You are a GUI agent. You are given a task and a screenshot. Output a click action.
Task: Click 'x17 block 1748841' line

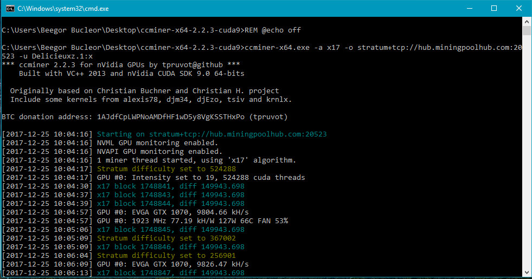(x=123, y=186)
